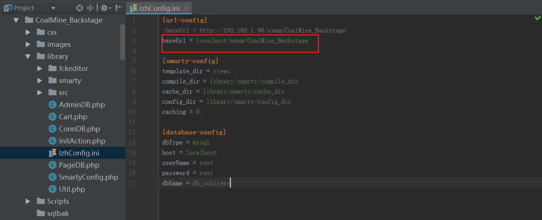Click the [database-config] section header

point(194,132)
